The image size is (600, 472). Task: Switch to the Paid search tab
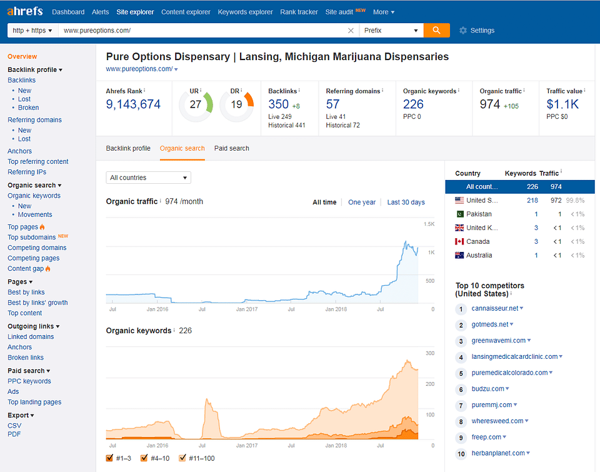tap(231, 148)
